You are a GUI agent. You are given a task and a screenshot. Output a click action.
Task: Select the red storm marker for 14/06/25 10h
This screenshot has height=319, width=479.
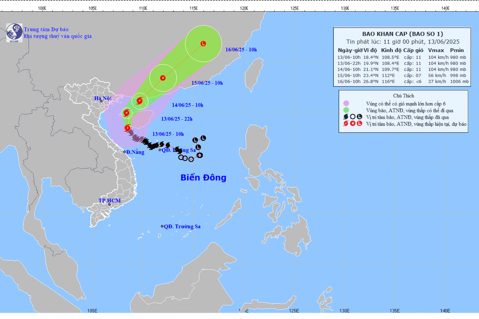tap(139, 100)
